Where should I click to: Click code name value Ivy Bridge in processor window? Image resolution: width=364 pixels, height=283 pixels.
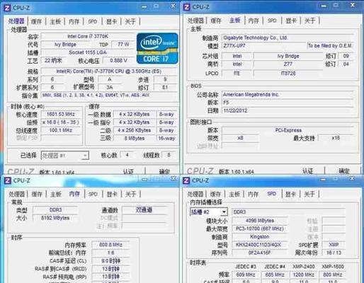coord(65,45)
